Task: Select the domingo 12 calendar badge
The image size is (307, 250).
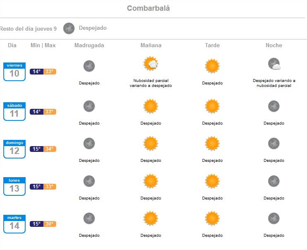Action: click(x=14, y=149)
